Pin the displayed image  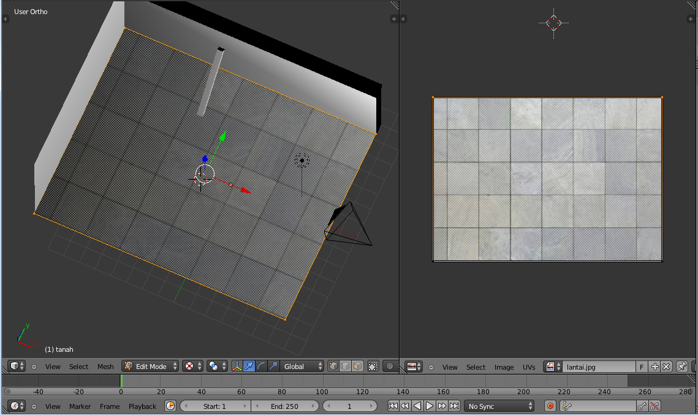point(682,367)
